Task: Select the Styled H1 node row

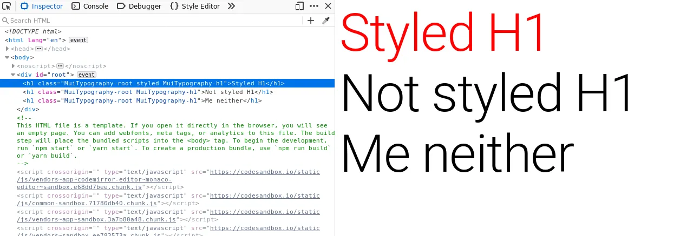Action: tap(167, 83)
